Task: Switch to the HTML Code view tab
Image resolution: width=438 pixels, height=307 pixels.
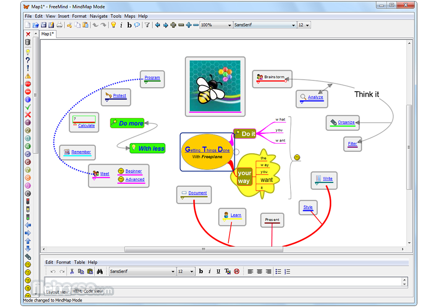Action: (88, 291)
